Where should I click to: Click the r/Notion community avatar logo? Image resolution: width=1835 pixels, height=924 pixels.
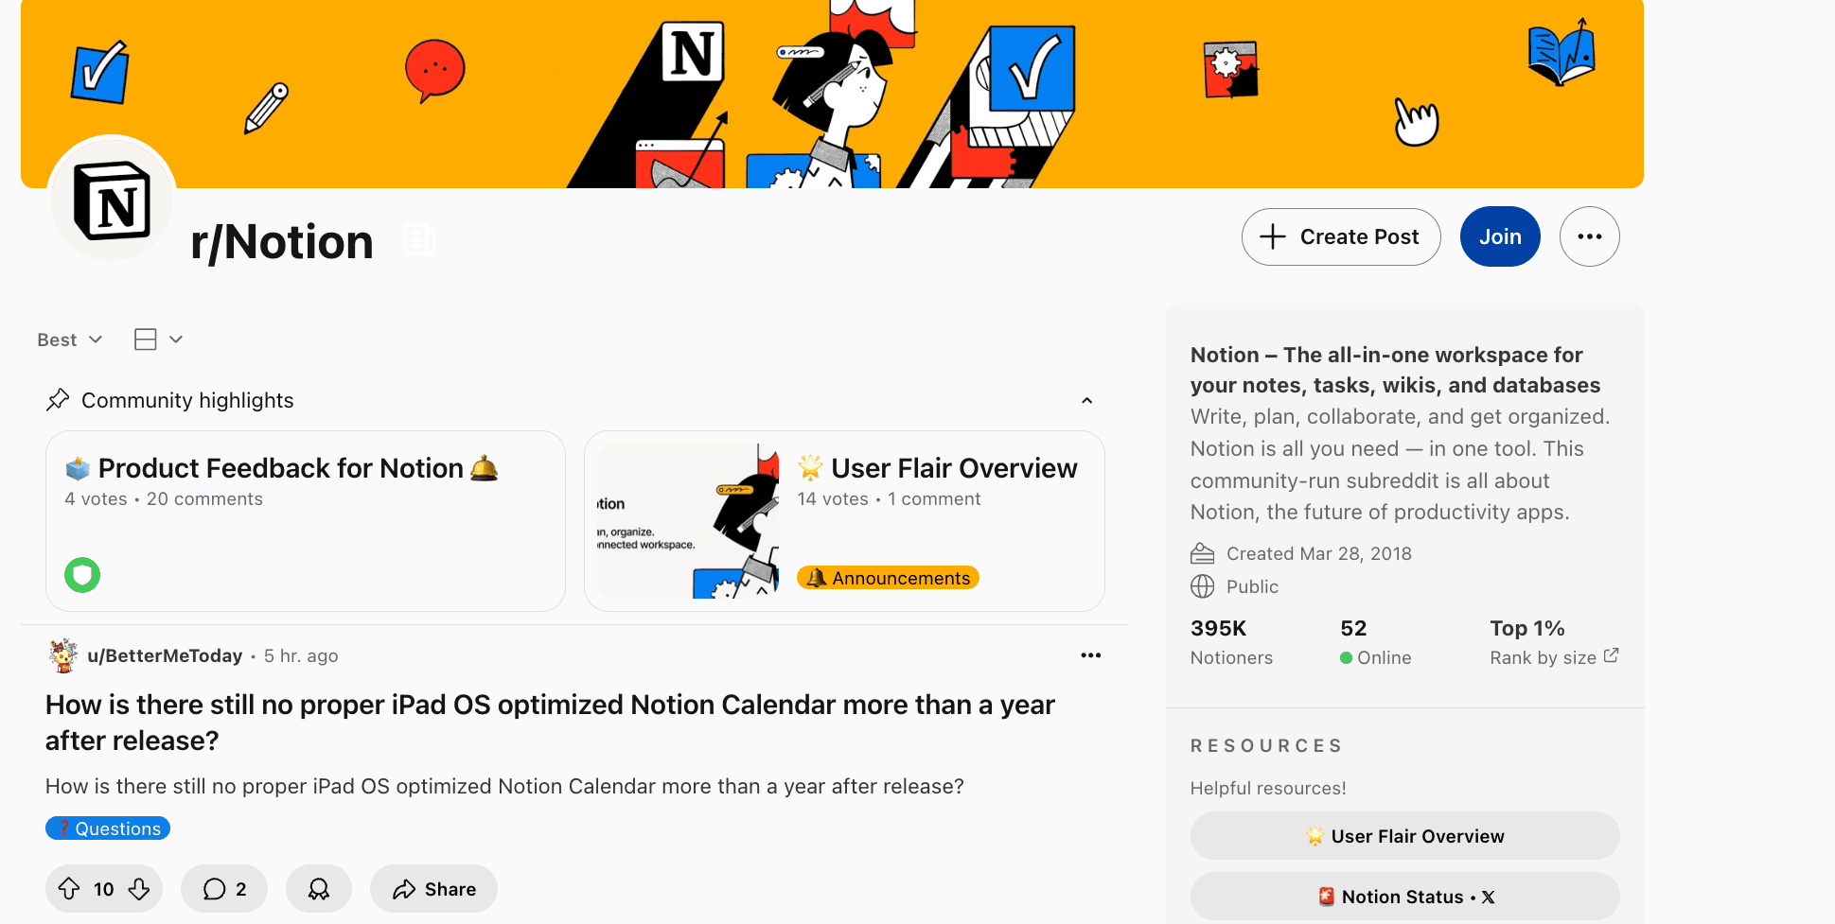pos(113,200)
